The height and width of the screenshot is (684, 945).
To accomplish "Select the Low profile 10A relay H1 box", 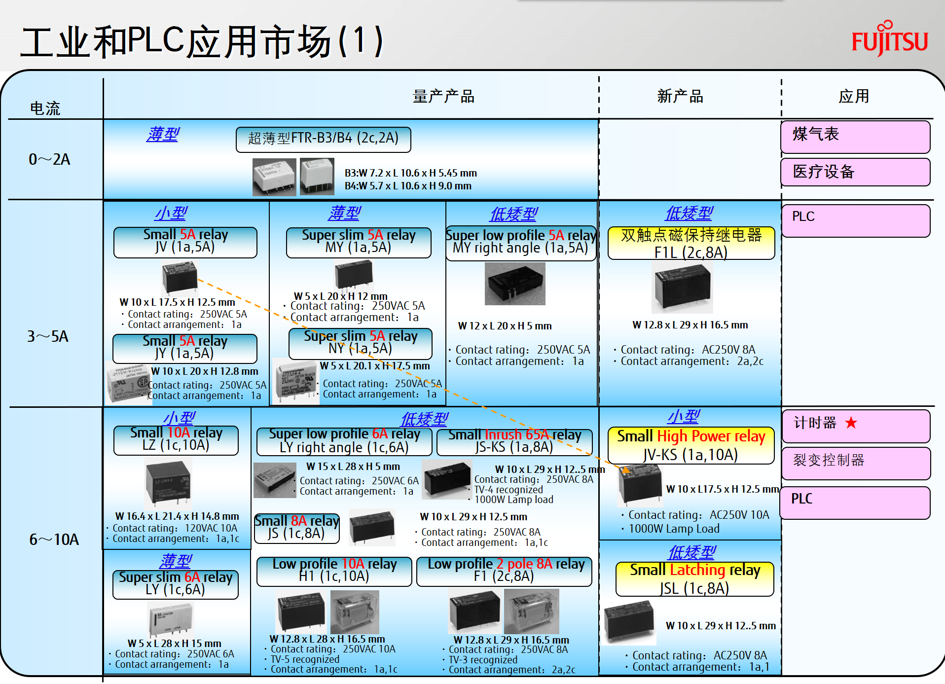I will (334, 572).
